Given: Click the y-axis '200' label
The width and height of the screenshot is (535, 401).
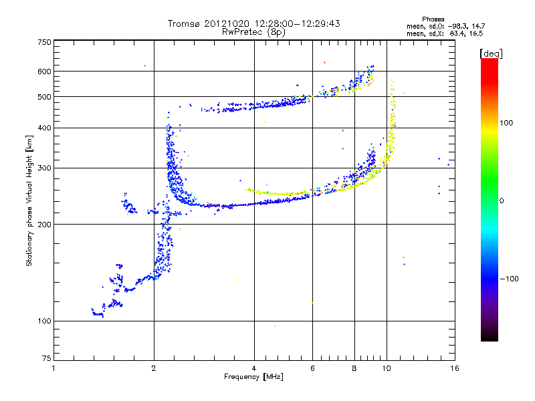Looking at the screenshot, I should pyautogui.click(x=44, y=225).
